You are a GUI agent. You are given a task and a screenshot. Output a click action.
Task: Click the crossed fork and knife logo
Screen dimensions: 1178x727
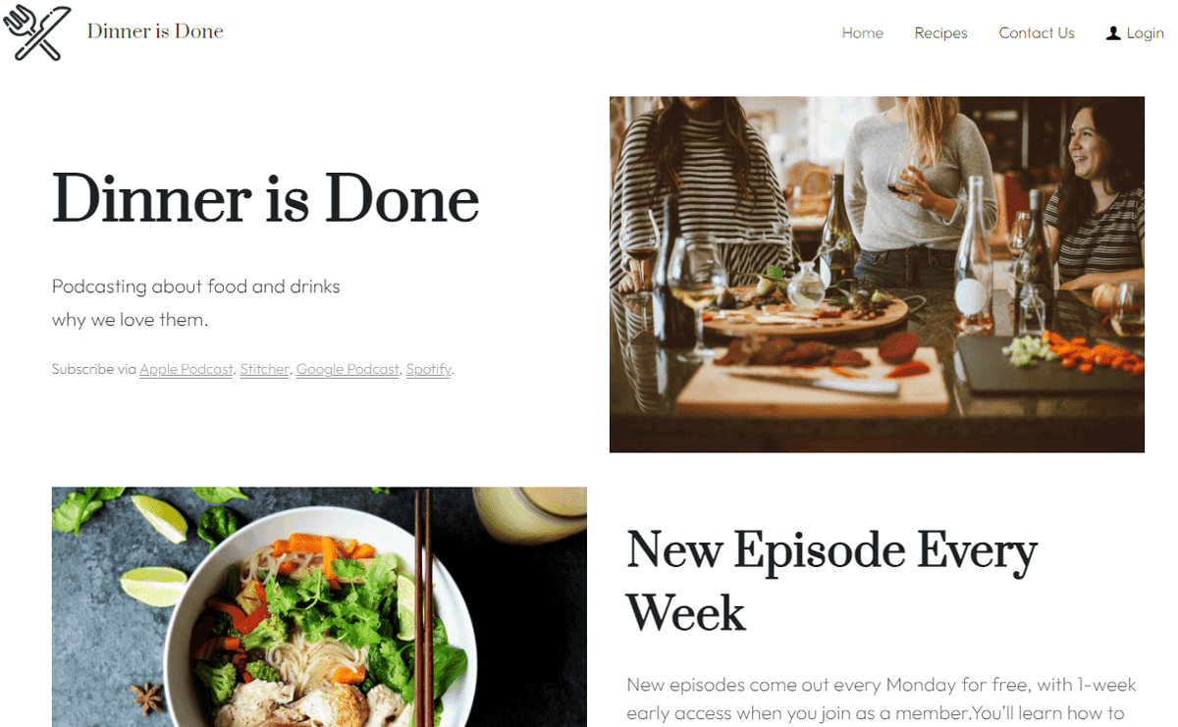click(x=37, y=32)
